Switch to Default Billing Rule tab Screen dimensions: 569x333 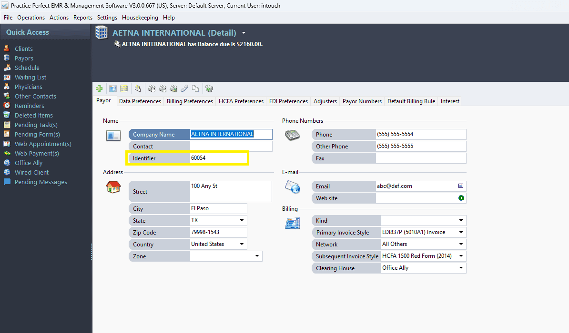coord(411,101)
